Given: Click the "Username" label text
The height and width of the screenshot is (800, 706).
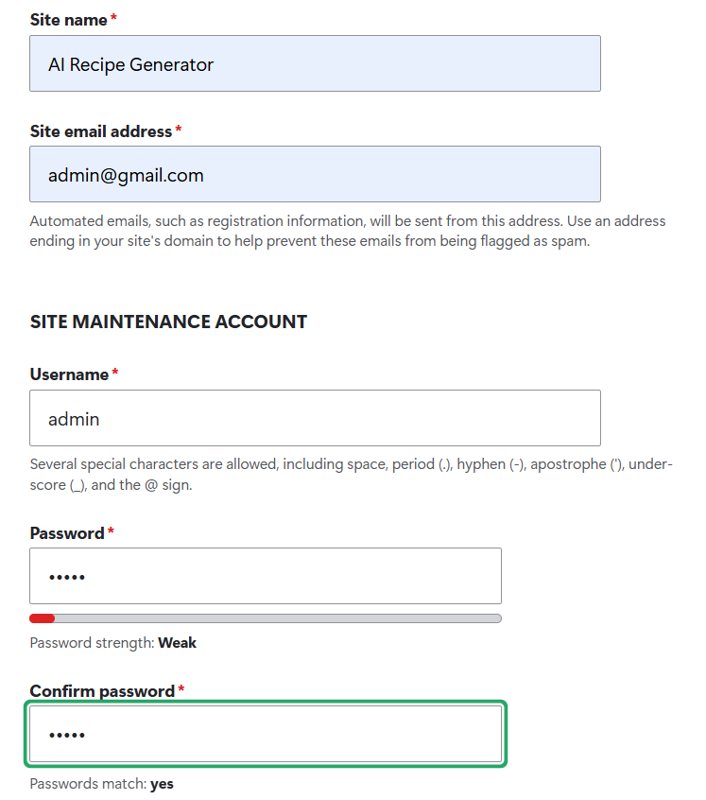Looking at the screenshot, I should 69,374.
